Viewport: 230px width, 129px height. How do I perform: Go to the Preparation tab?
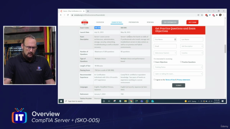(133, 22)
